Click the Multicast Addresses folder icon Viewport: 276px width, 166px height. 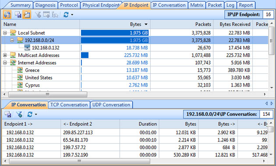click(x=13, y=55)
